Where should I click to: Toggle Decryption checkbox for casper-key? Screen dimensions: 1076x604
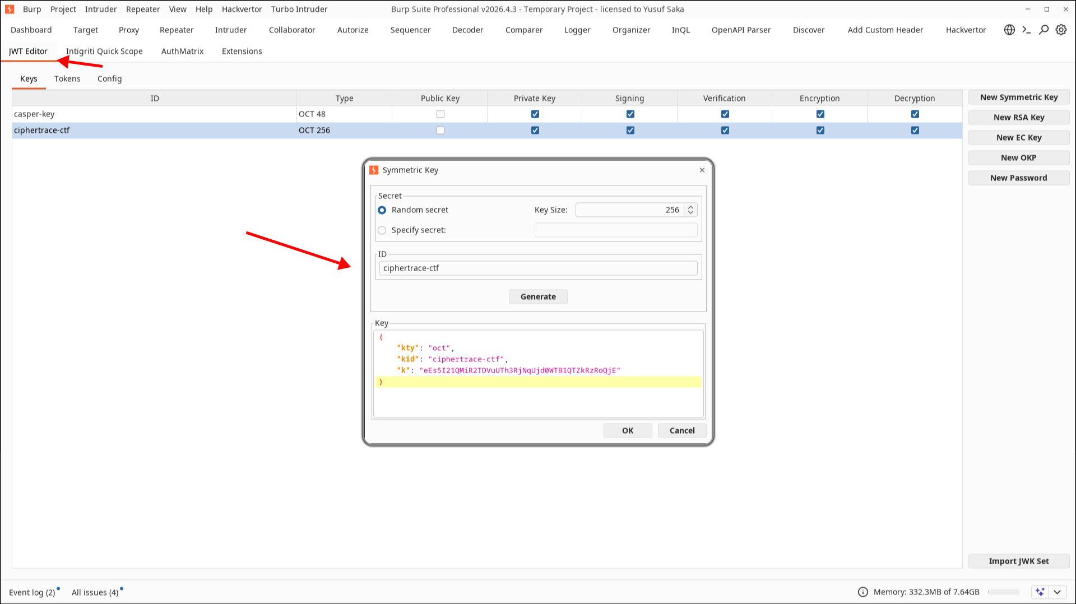click(x=915, y=114)
